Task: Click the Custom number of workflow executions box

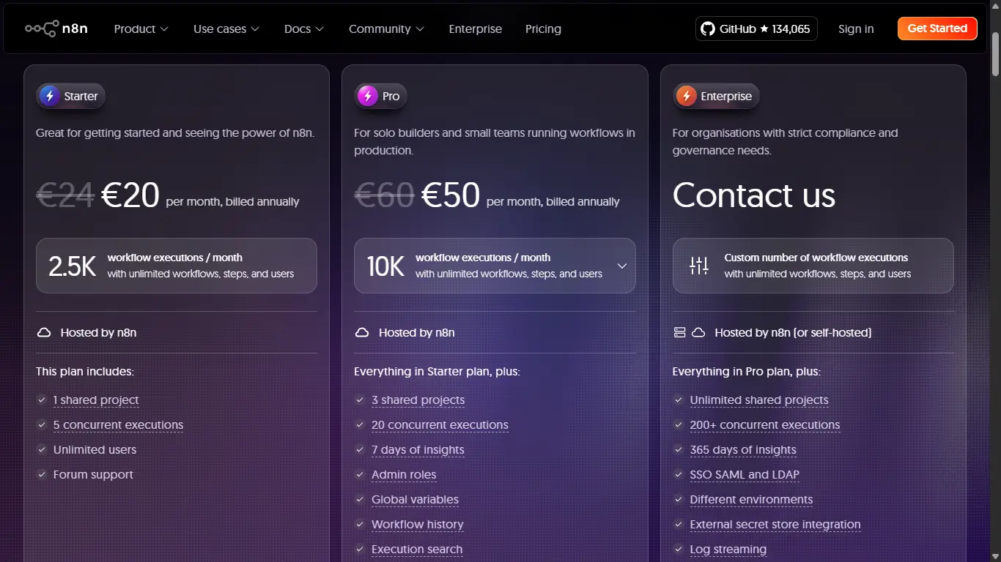Action: pyautogui.click(x=813, y=266)
